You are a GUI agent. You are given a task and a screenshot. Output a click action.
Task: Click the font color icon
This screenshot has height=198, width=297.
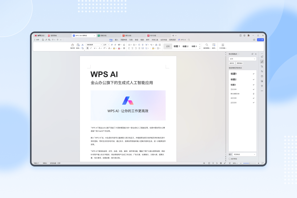[x=119, y=48]
